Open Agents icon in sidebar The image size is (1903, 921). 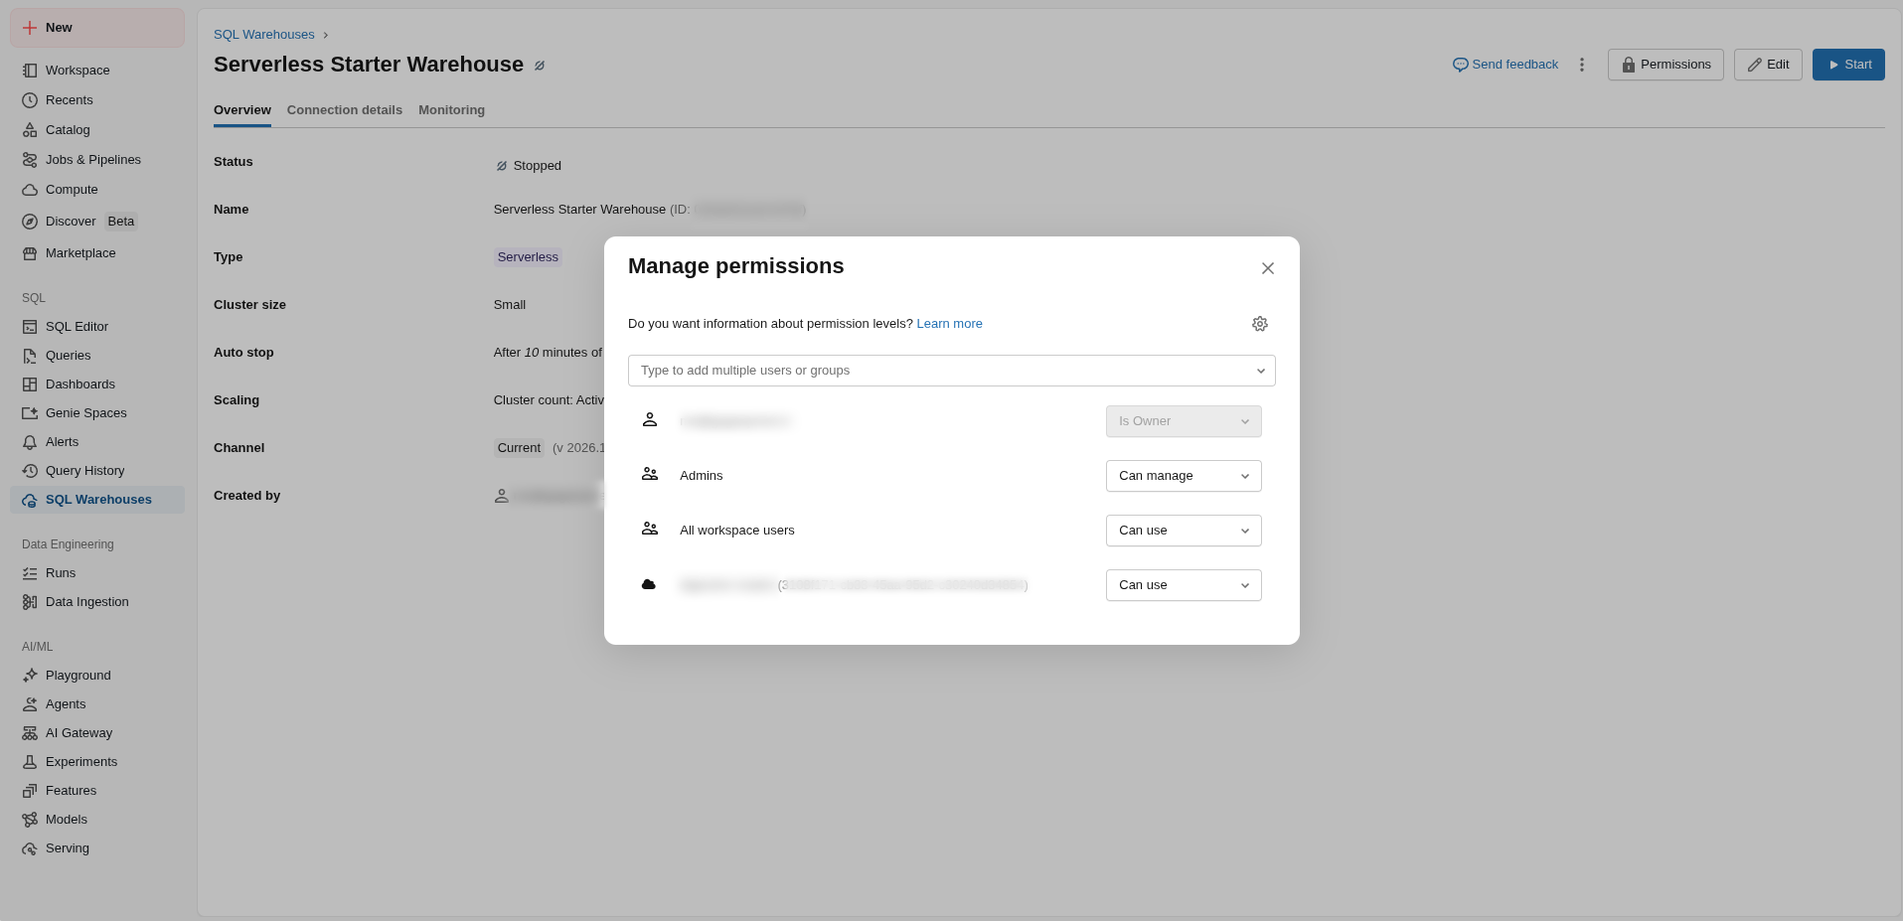point(30,704)
